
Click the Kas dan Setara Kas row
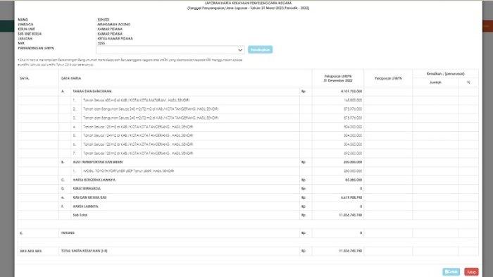[249, 197]
